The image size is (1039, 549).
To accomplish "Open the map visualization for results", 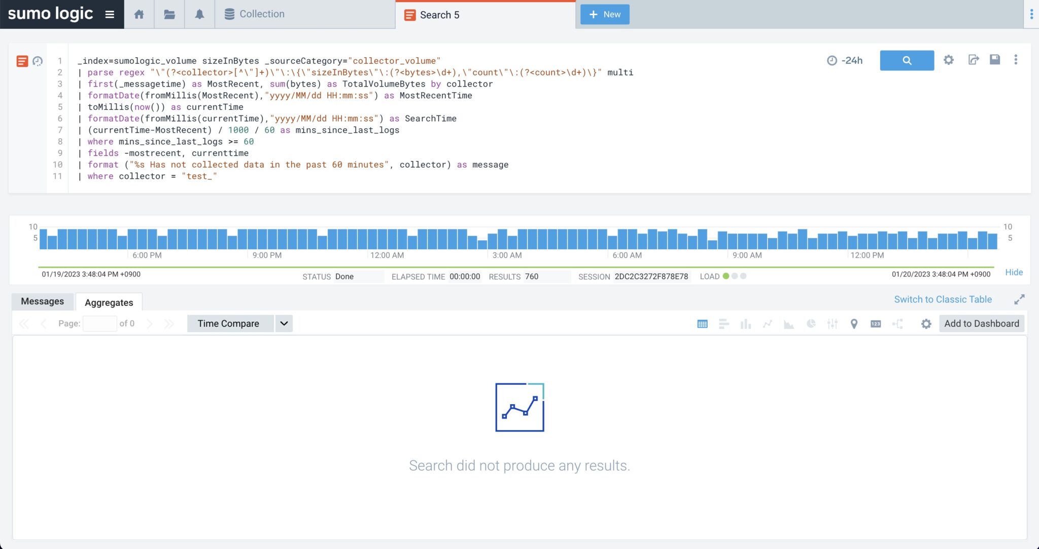I will (x=854, y=324).
